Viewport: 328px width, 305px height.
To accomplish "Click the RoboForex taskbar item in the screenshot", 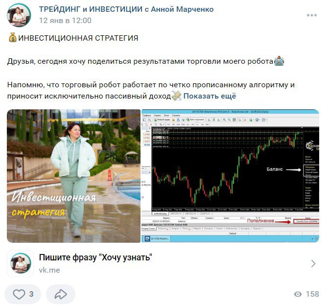I will click(157, 239).
